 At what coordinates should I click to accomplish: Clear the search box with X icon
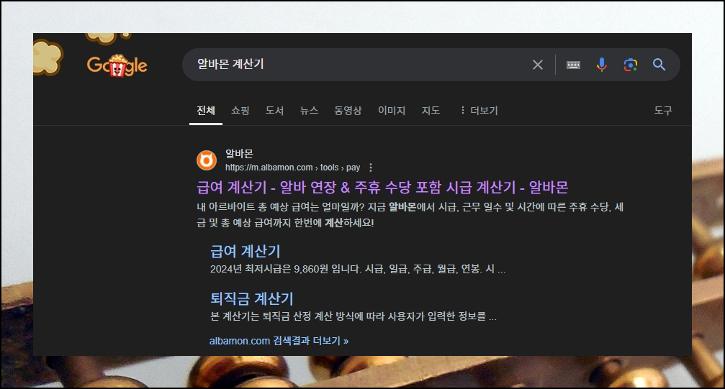pos(537,65)
